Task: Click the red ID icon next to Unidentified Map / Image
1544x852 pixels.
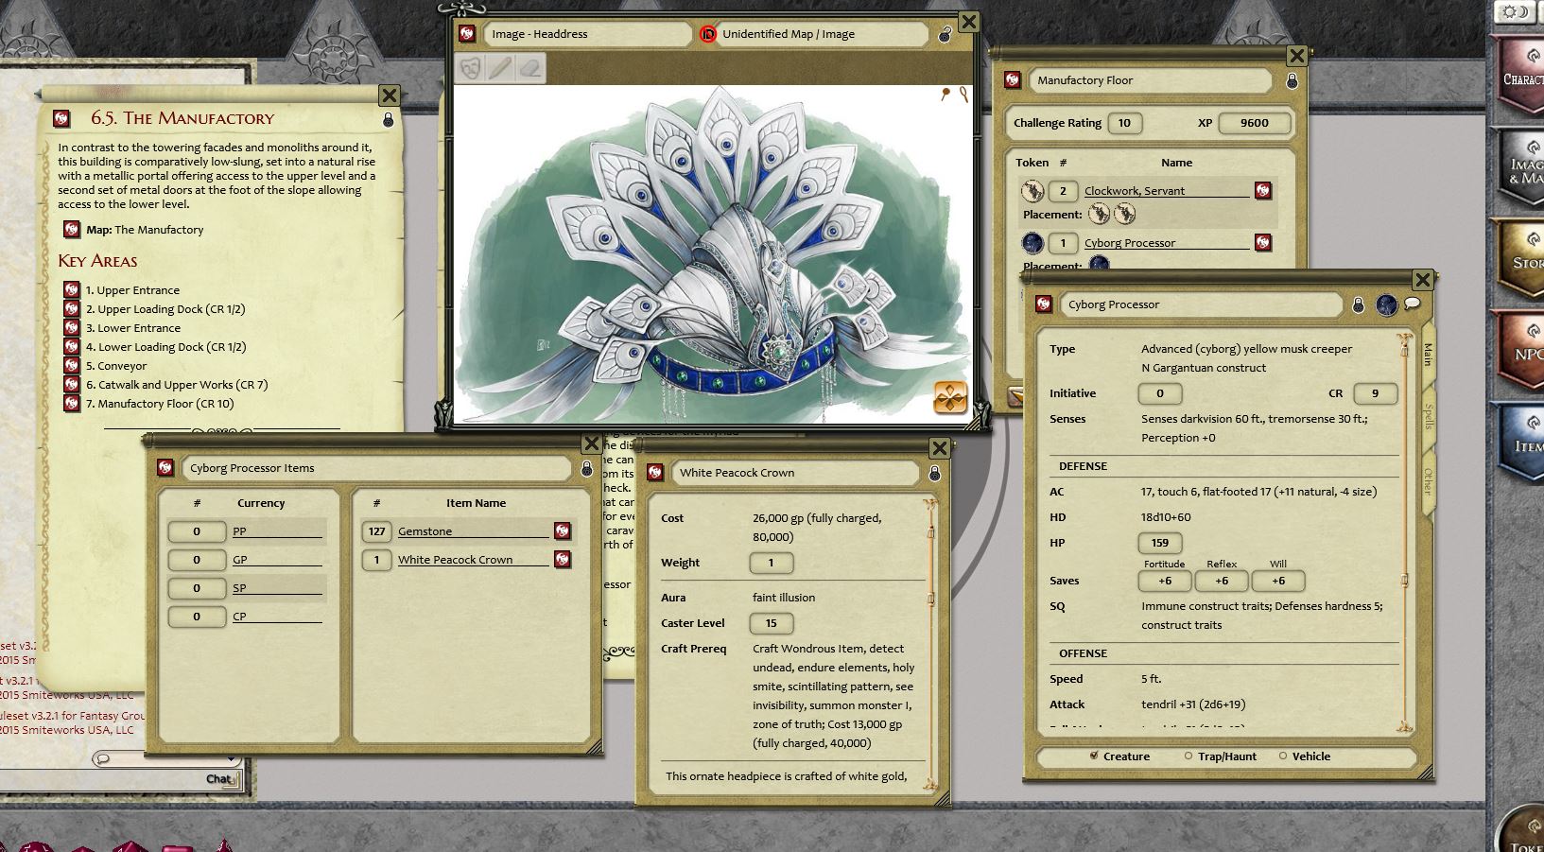Action: click(x=709, y=34)
